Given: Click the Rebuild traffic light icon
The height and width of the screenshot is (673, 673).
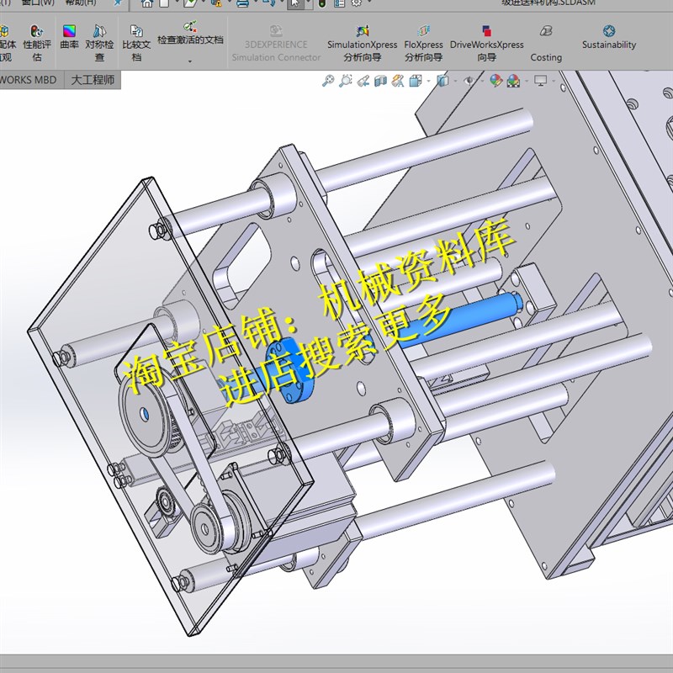Looking at the screenshot, I should click(x=322, y=3).
